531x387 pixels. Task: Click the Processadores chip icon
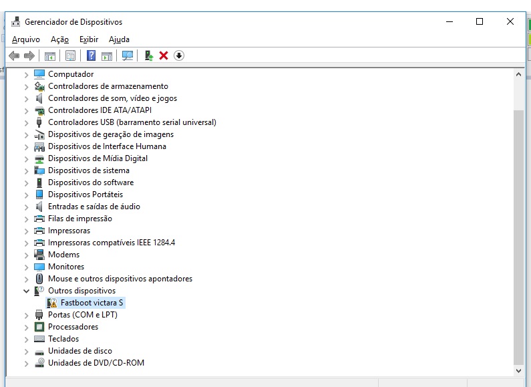tap(39, 327)
